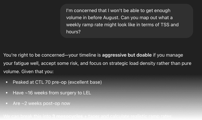
Task: Click the text "volume. Given that you:"
Action: [x=28, y=71]
